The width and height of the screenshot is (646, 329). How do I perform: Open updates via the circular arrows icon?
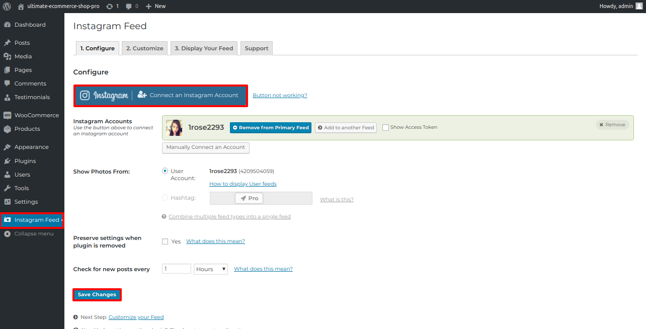110,6
